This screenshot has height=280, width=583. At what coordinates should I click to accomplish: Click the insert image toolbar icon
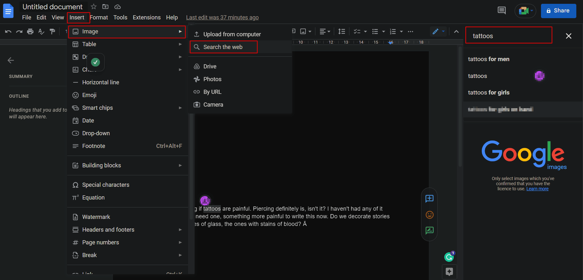pyautogui.click(x=303, y=31)
